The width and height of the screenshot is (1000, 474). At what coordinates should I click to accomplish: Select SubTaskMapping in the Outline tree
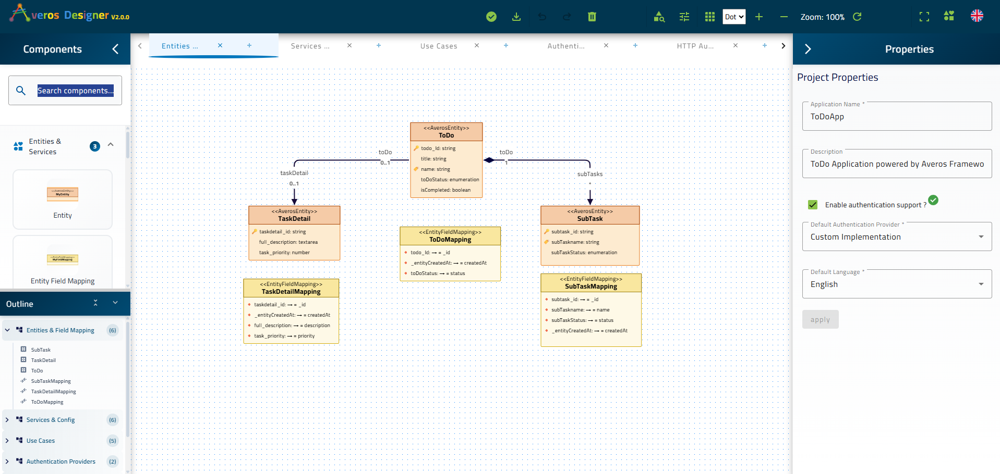click(x=51, y=381)
